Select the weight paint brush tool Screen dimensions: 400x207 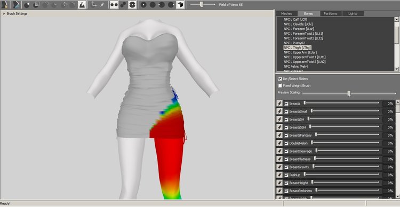pos(82,5)
